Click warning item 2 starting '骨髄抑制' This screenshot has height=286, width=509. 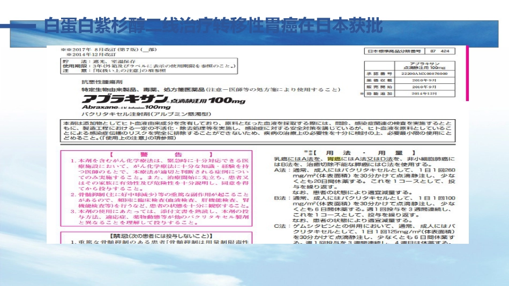click(160, 200)
